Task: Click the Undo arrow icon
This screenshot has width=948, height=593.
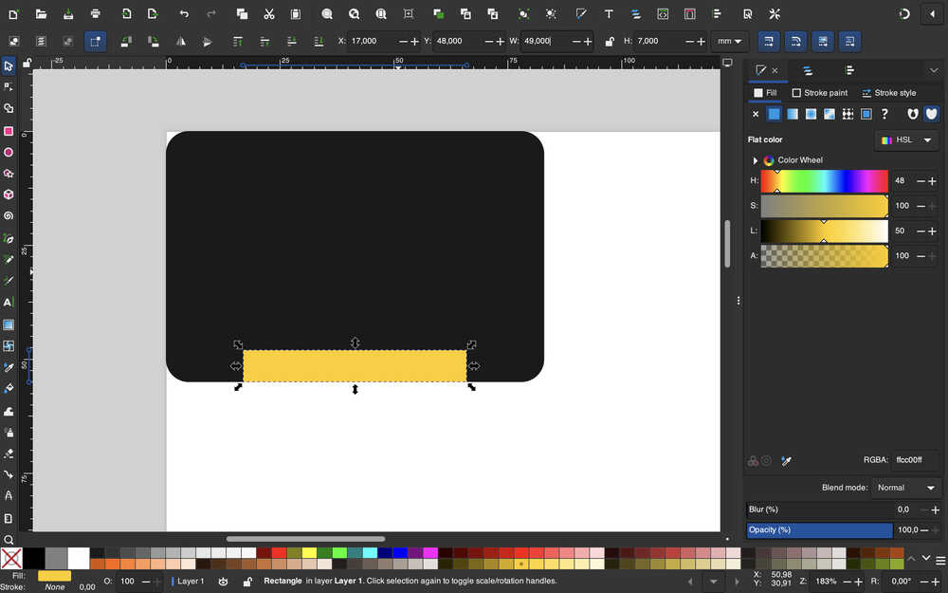Action: tap(185, 14)
